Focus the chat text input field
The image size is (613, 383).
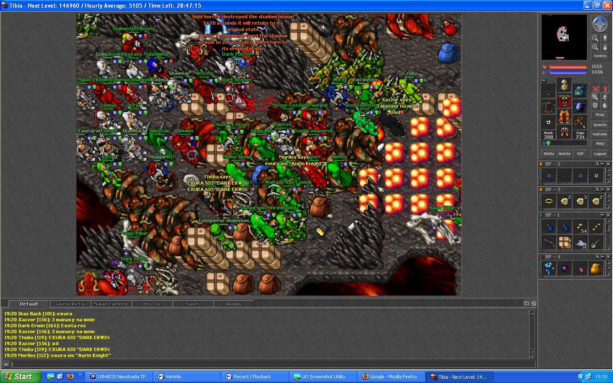[272, 364]
